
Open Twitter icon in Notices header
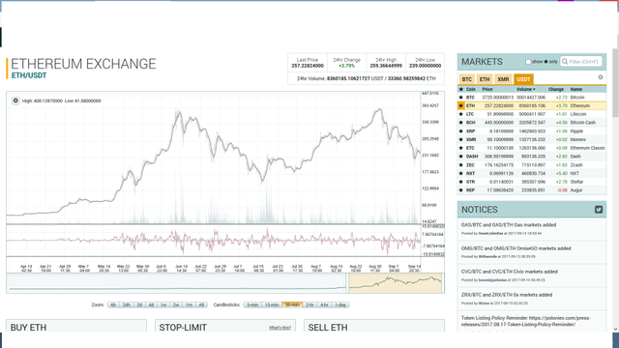[x=599, y=210]
